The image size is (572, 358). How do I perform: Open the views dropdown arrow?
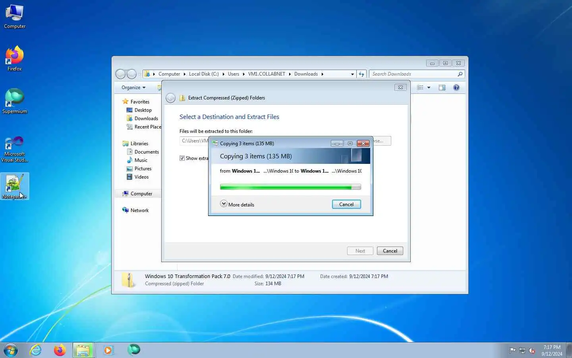click(x=429, y=88)
